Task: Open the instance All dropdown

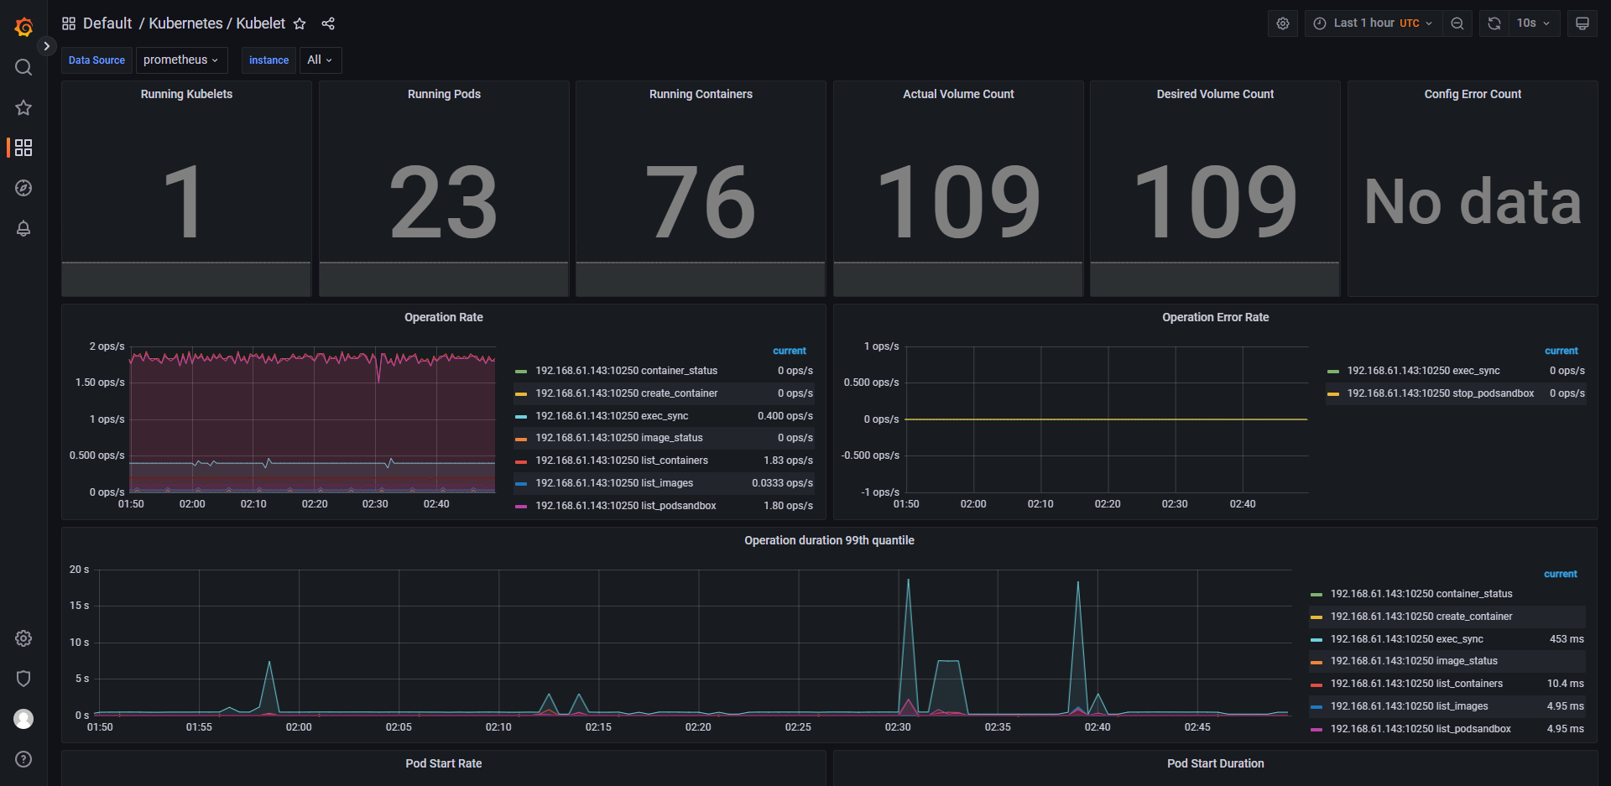Action: click(x=320, y=60)
